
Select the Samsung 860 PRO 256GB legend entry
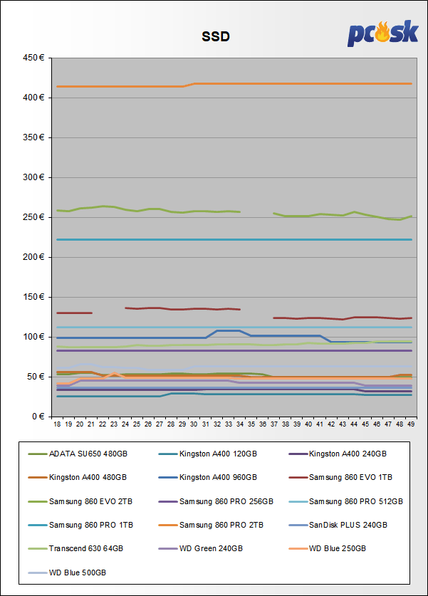[x=216, y=502]
